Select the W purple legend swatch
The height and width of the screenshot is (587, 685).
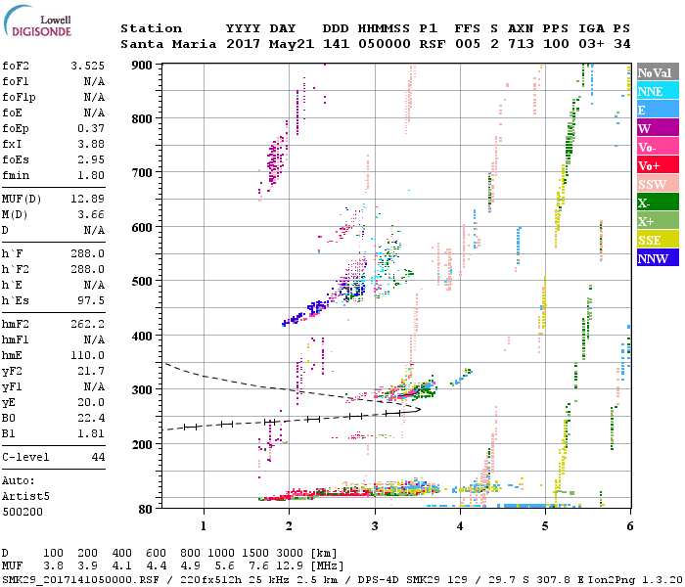click(658, 128)
